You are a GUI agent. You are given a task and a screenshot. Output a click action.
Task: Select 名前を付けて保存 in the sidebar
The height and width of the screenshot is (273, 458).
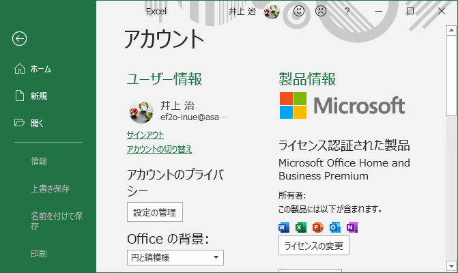pos(57,221)
